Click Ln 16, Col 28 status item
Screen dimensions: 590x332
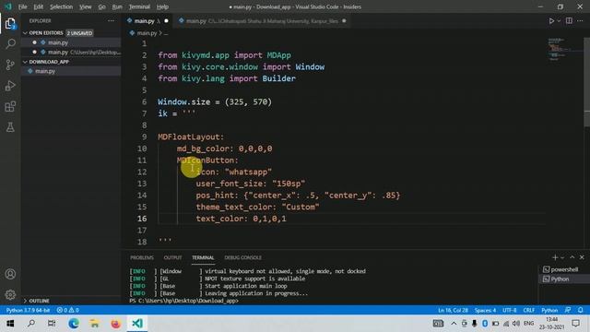453,310
